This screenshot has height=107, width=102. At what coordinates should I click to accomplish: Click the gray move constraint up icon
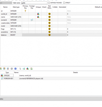click(x=12, y=68)
